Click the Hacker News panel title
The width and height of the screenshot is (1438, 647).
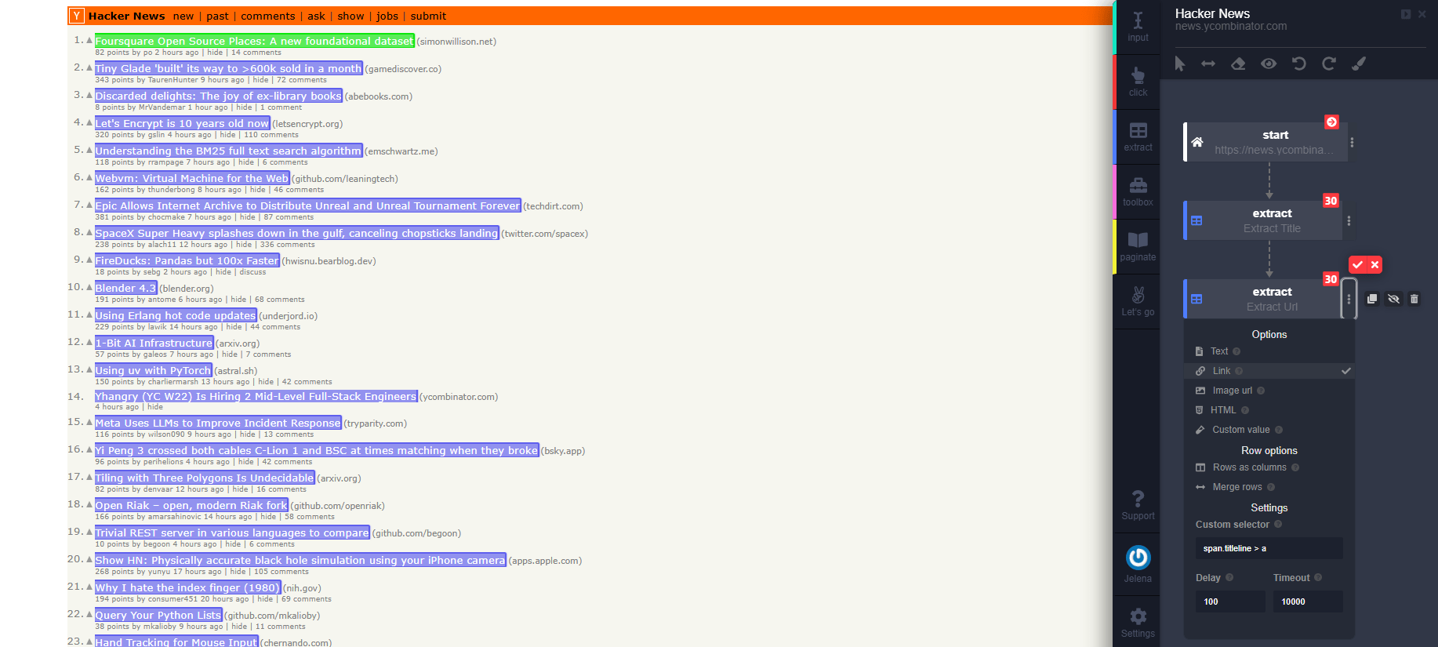pos(1212,13)
